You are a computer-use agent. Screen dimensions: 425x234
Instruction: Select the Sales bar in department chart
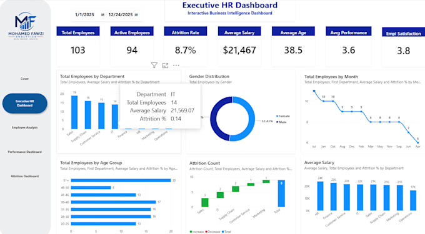[x=74, y=112]
